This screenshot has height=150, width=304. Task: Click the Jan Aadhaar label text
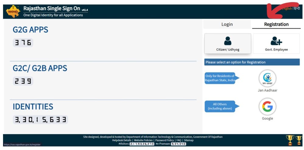pos(267,90)
